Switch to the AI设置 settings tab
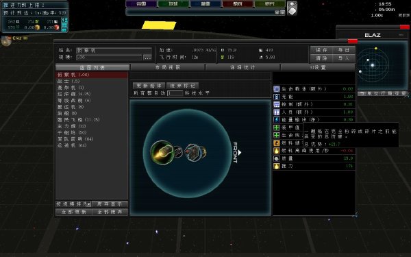 [318, 67]
